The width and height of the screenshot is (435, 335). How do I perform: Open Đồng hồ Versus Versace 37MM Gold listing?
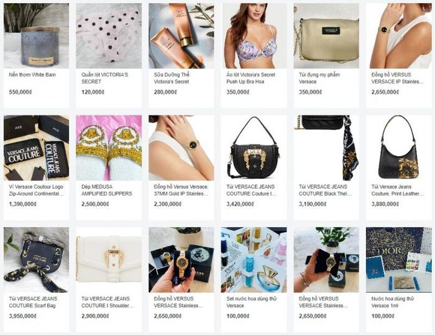181,190
